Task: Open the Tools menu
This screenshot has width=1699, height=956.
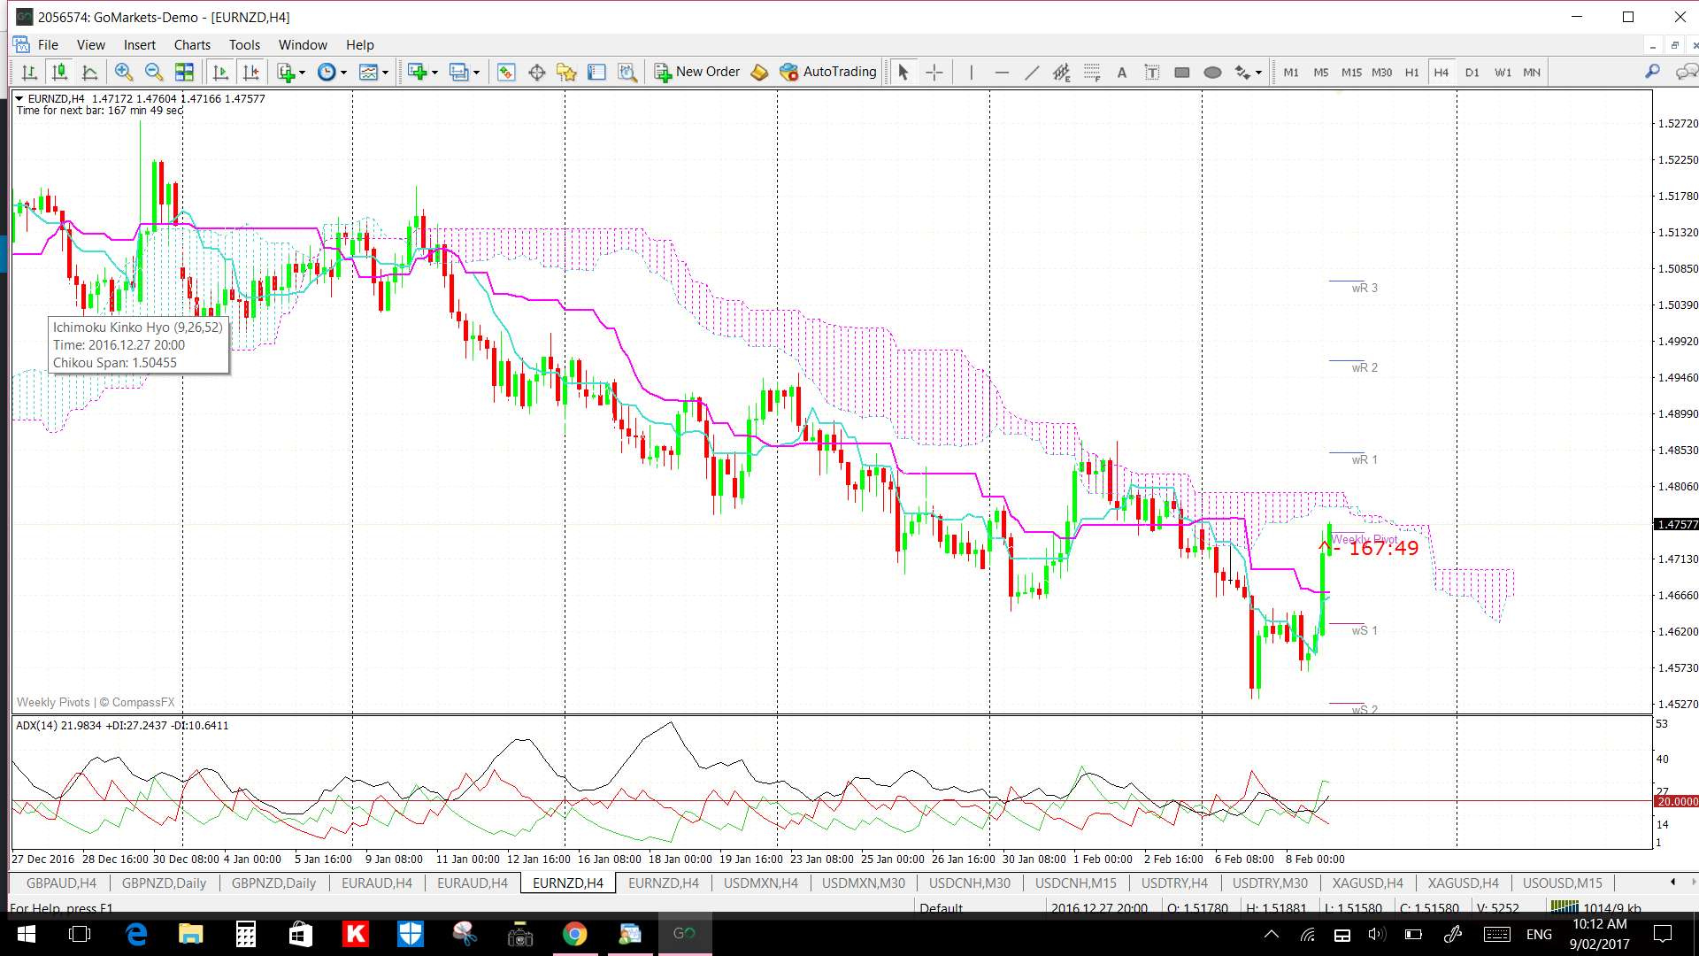Action: (244, 45)
